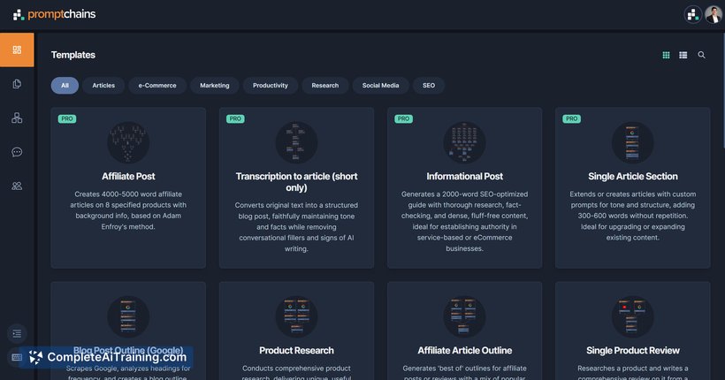Viewport: 725px width, 380px height.
Task: Filter templates by Articles
Action: click(x=103, y=86)
